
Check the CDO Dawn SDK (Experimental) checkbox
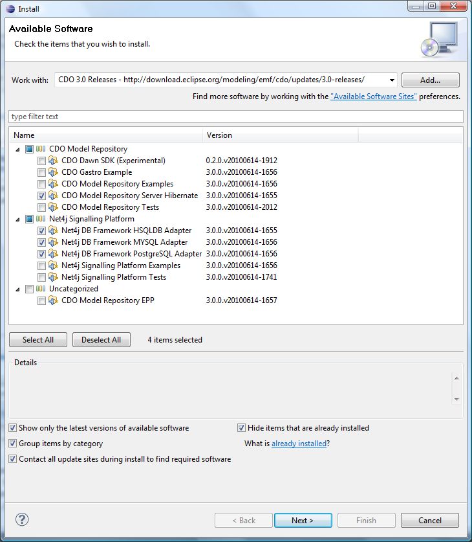coord(41,161)
